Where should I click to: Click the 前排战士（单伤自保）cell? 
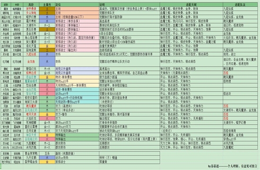pos(77,21)
